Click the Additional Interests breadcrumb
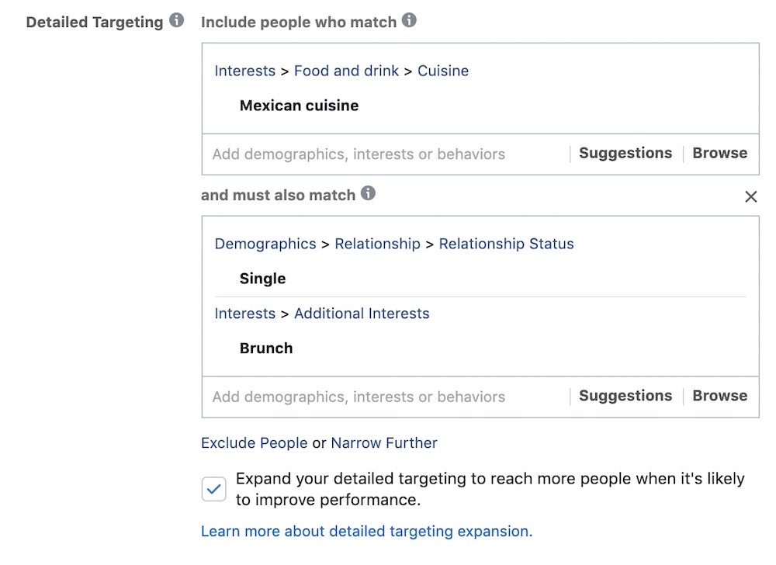 click(362, 314)
